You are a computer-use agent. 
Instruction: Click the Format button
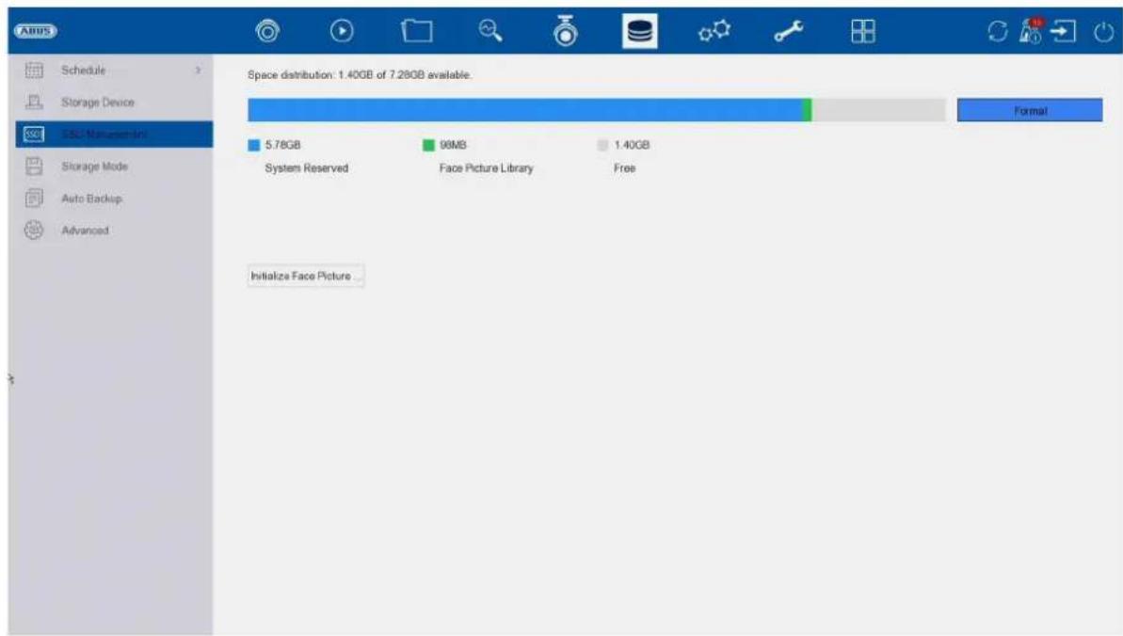pyautogui.click(x=1030, y=110)
